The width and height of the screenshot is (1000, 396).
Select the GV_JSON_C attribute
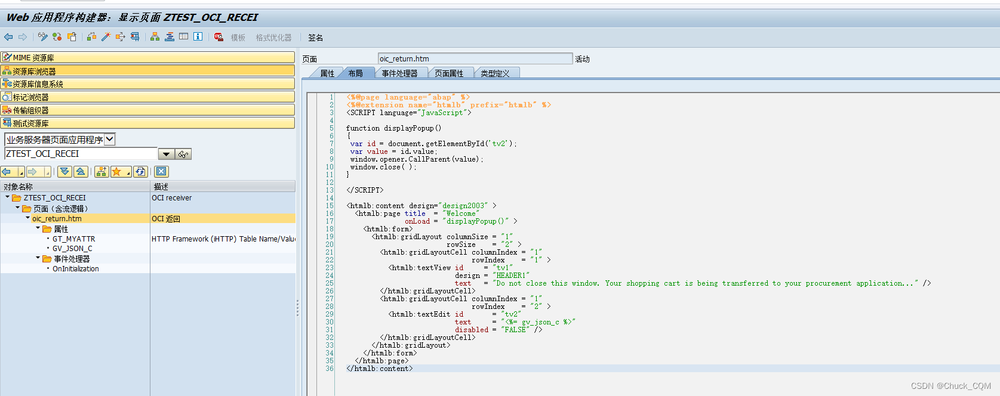coord(72,249)
